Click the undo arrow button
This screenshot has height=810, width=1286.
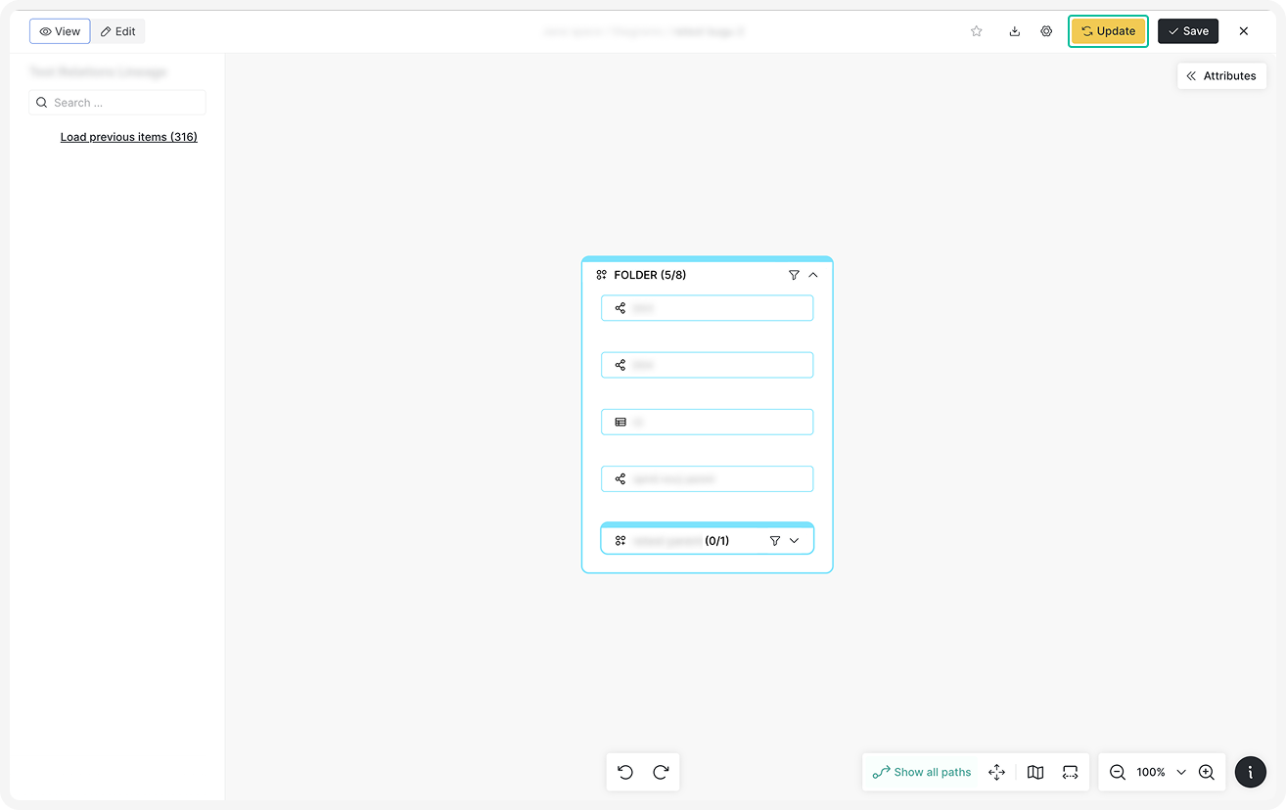[625, 772]
